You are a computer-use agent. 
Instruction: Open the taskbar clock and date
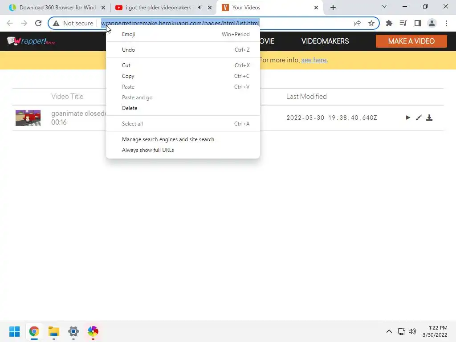pos(435,331)
